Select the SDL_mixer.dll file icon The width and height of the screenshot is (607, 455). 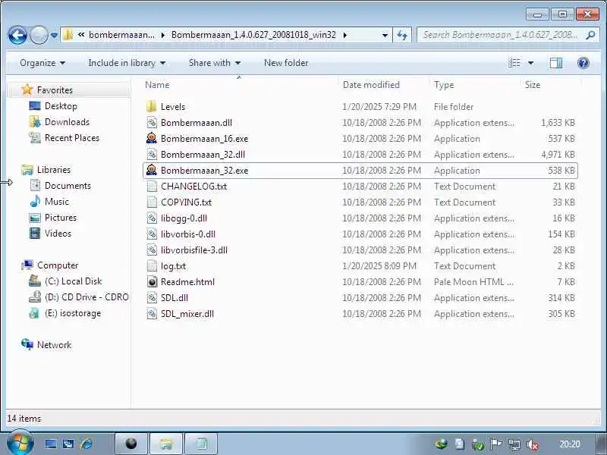152,314
